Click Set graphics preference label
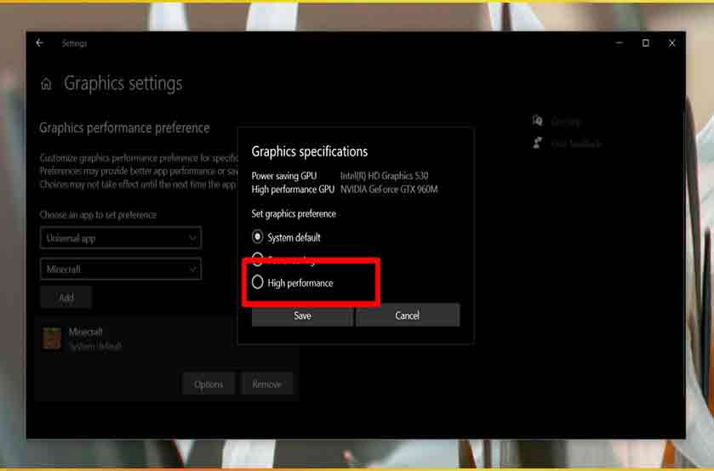The height and width of the screenshot is (471, 714). 294,213
